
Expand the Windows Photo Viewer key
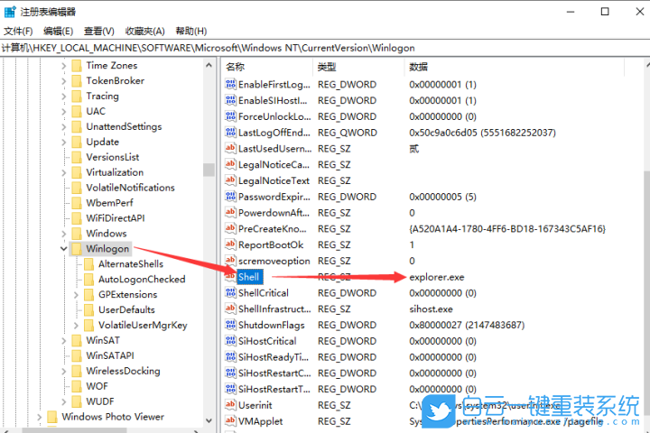pyautogui.click(x=40, y=417)
